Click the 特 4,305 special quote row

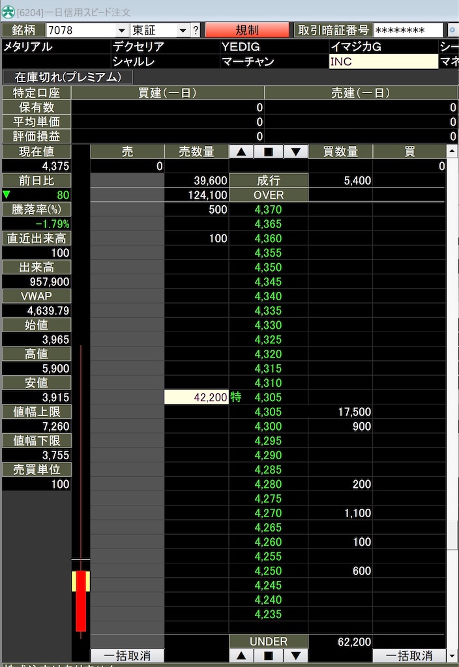coord(268,397)
